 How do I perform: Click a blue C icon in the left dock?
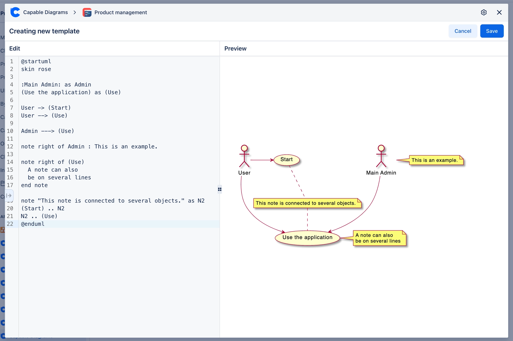3,243
